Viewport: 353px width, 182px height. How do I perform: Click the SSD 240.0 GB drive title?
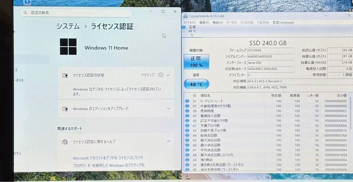pos(268,43)
